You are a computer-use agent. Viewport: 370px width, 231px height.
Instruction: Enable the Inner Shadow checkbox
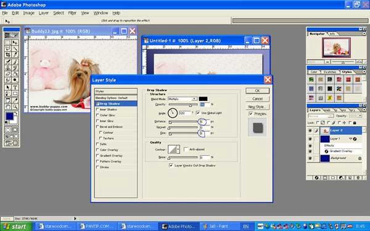97,110
